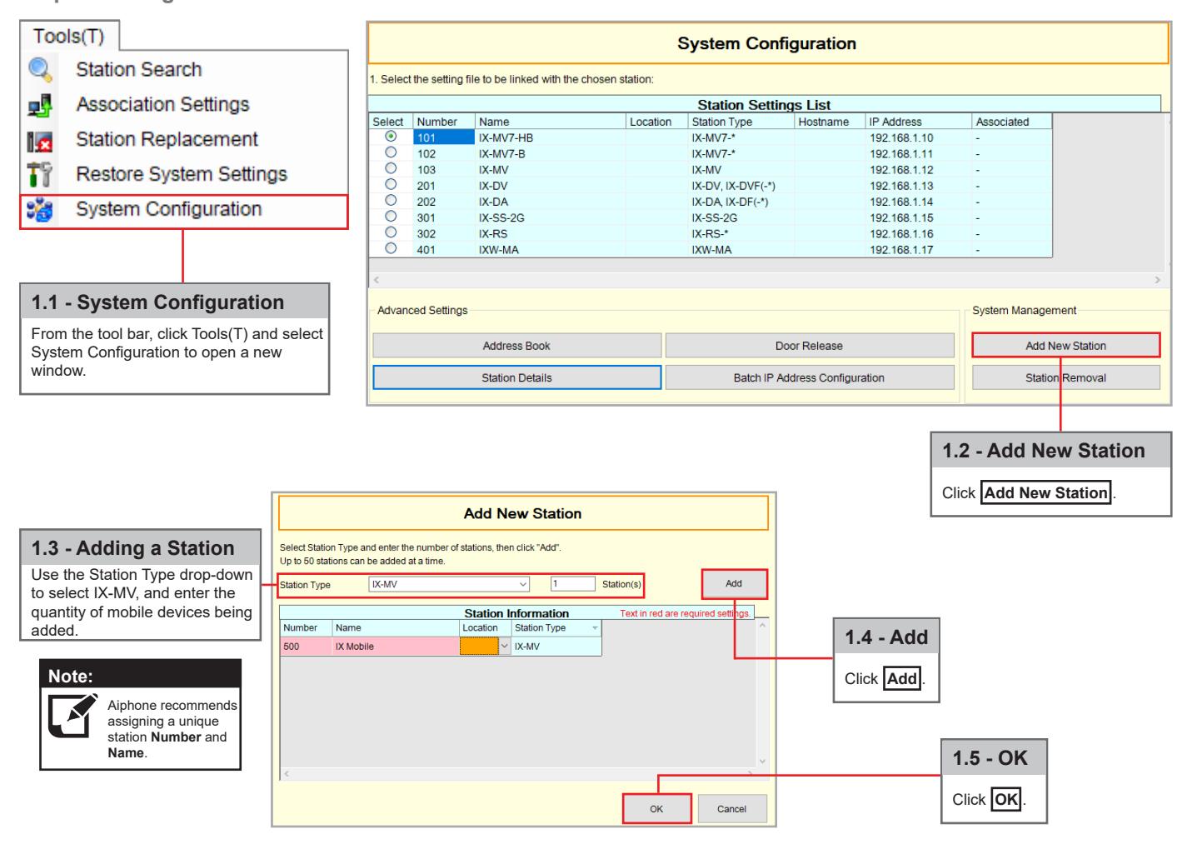Viewport: 1182px width, 844px height.
Task: Click the IX-MV7-HB name cell
Action: pyautogui.click(x=551, y=137)
